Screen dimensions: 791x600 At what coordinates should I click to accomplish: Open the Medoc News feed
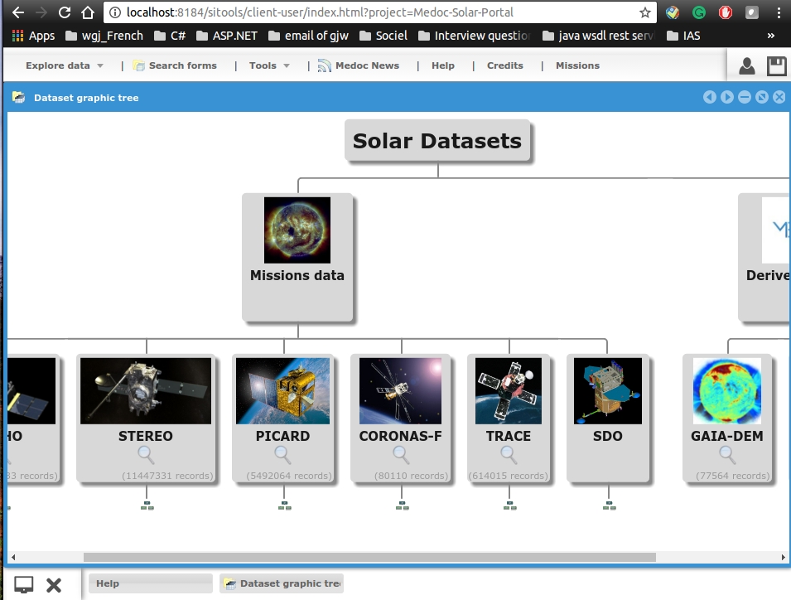click(359, 65)
